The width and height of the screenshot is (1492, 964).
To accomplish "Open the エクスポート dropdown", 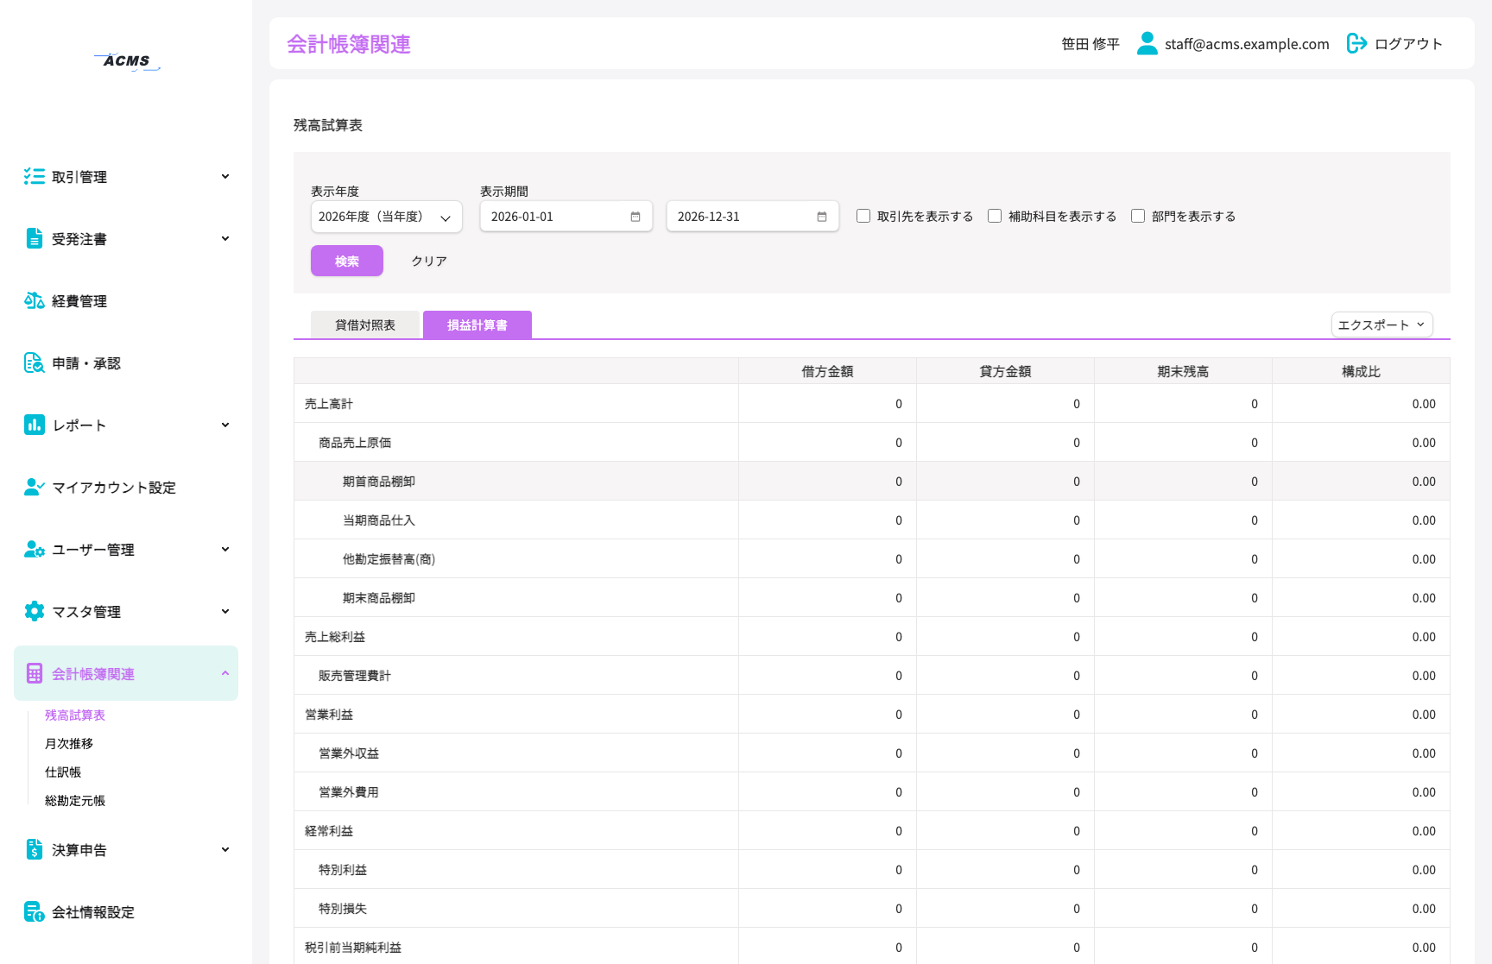I will click(1381, 324).
